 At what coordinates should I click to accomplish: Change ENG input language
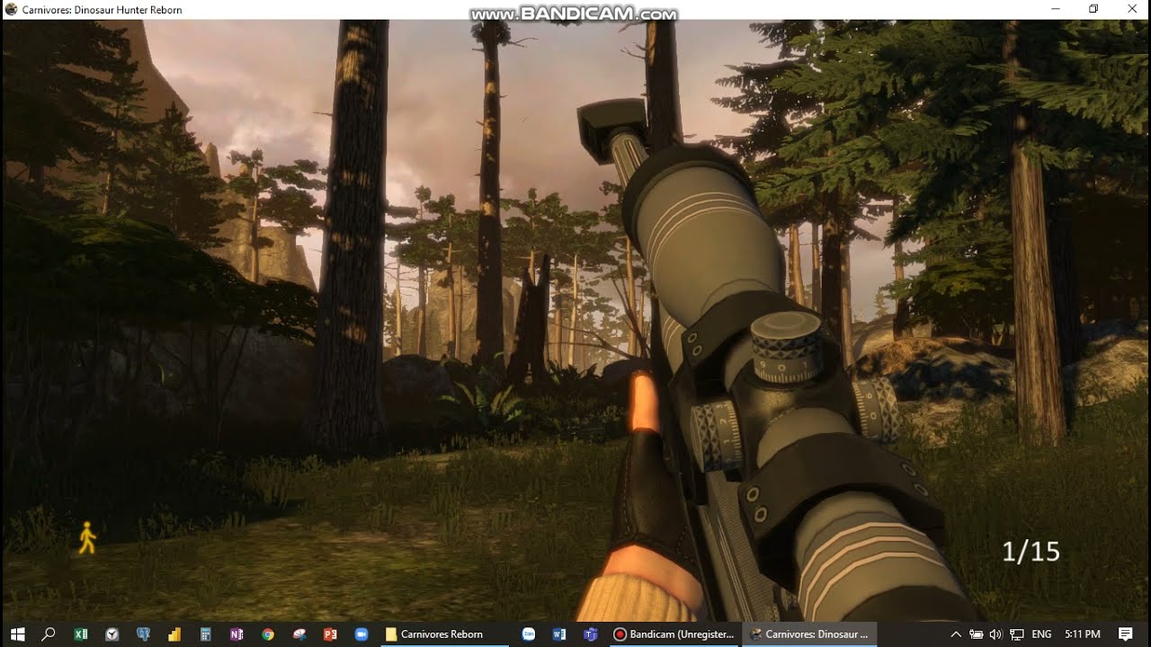(1041, 634)
